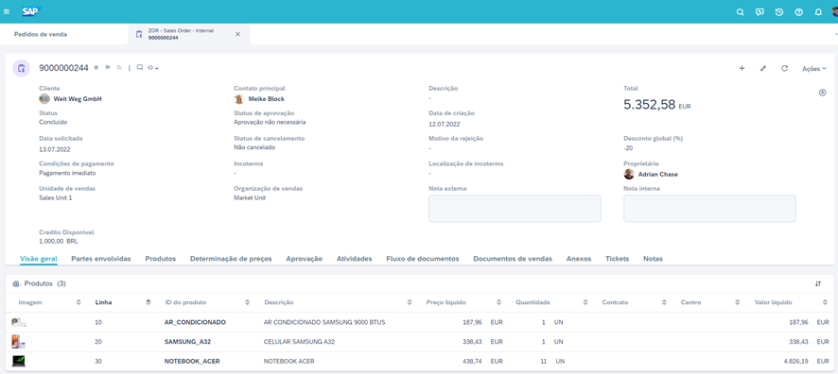Sort by the Preço líquido column arrows

(498, 302)
